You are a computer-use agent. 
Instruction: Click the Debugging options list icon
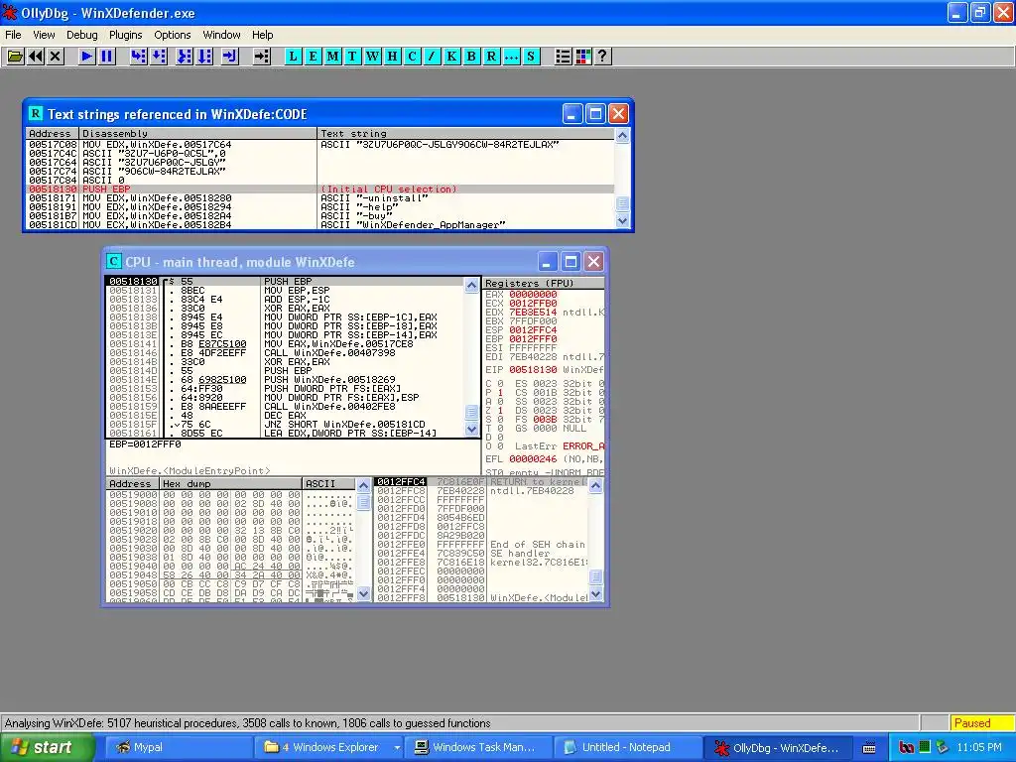click(x=563, y=57)
